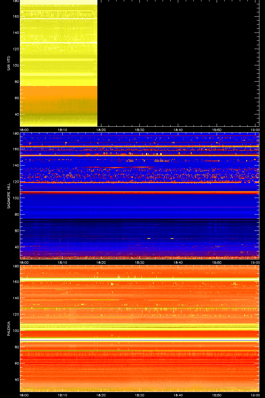Click 18:40 time label under San Vito plot
Screen dimensions: 265x398
(x=178, y=130)
